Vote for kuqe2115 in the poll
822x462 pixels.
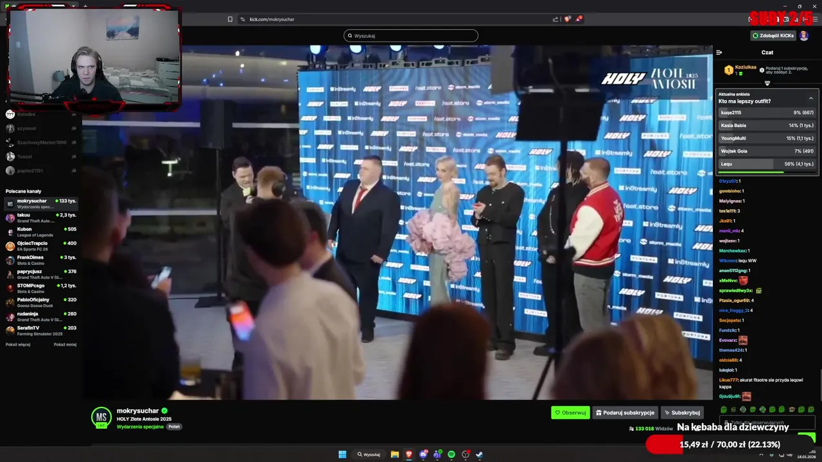[767, 113]
